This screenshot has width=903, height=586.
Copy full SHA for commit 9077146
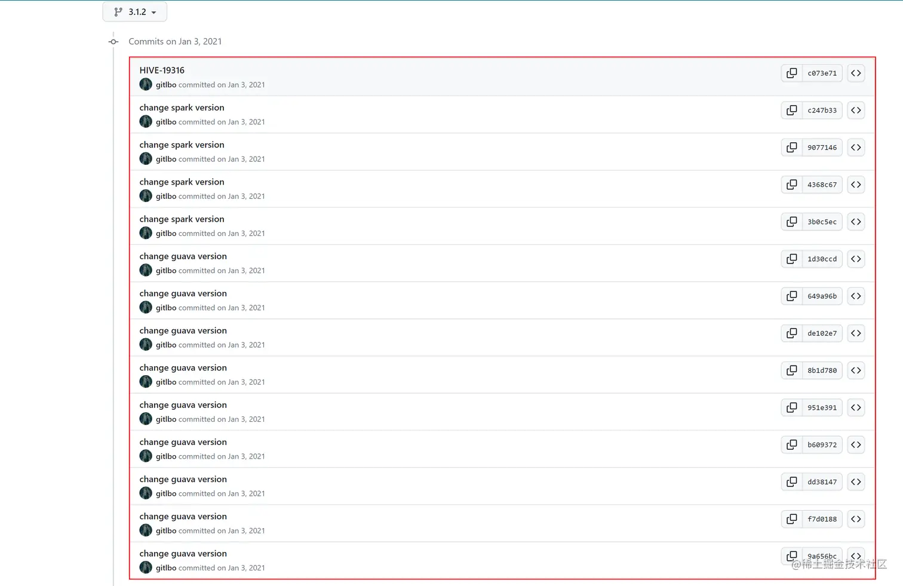(x=792, y=148)
